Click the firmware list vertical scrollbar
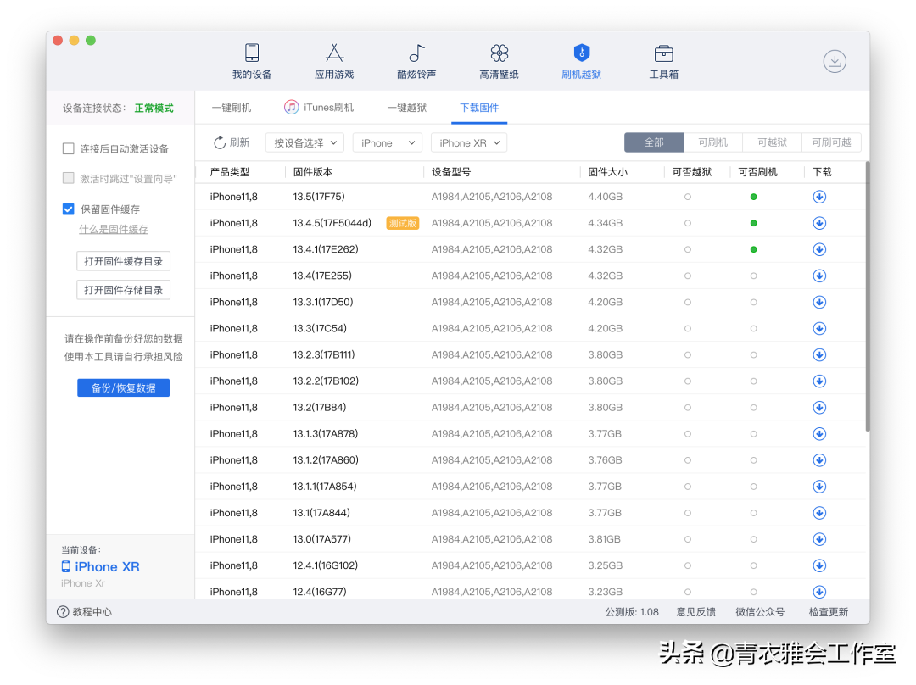The image size is (916, 685). pos(868,296)
